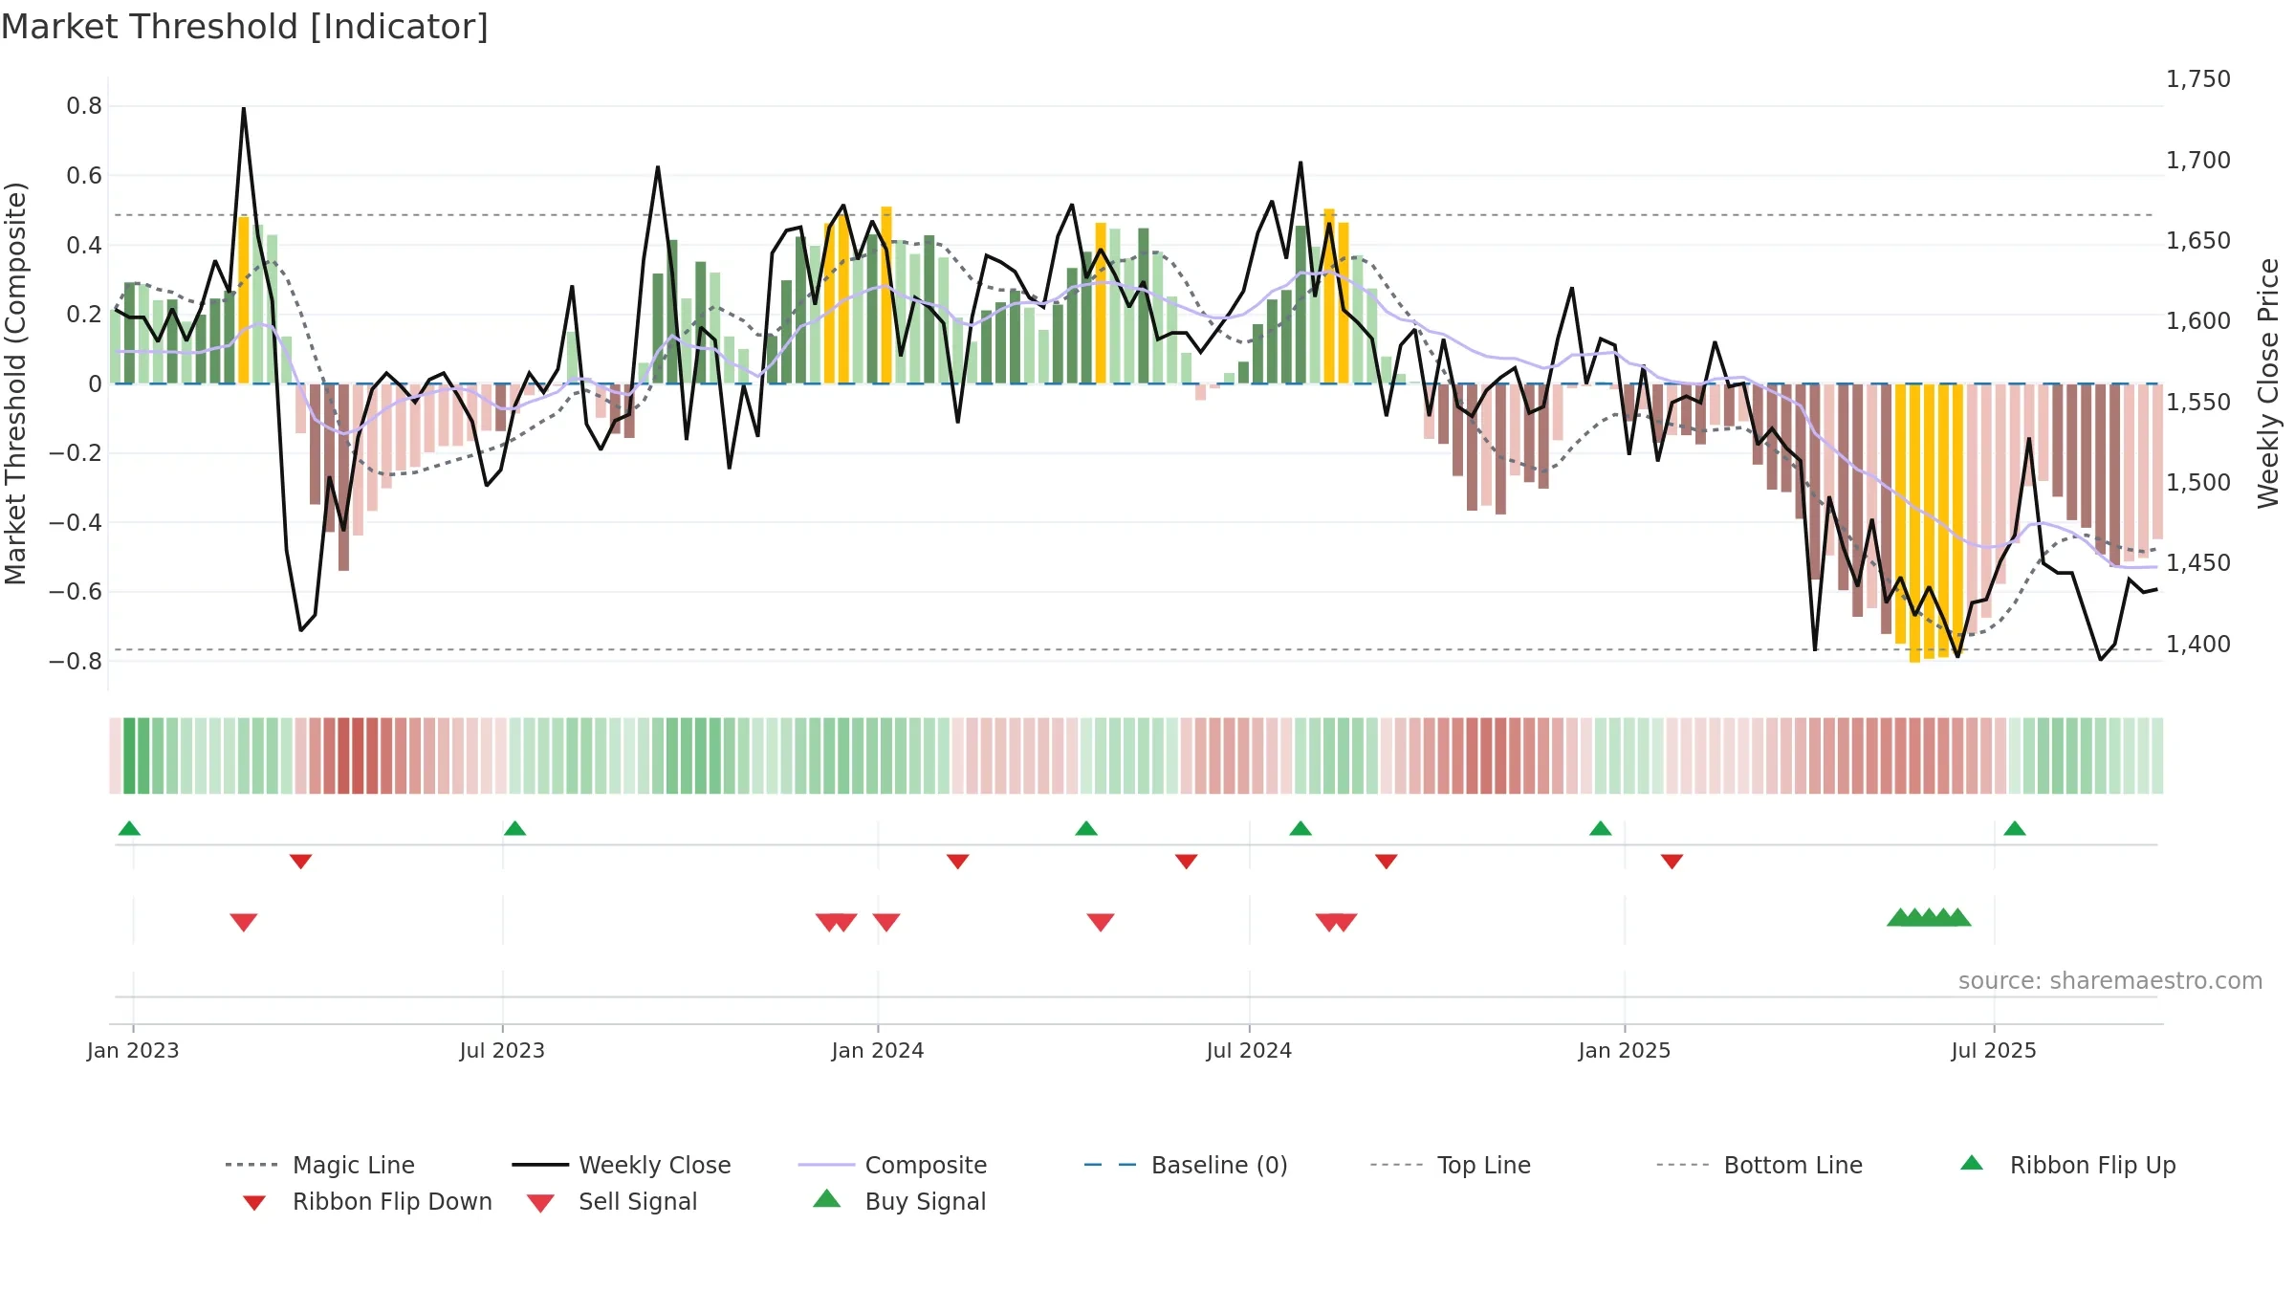This screenshot has width=2295, height=1291.
Task: Toggle the Magic Line legend entry
Action: 320,1165
